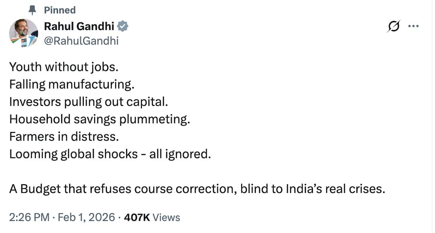
Task: Visit the @RahulGandhi handle link
Action: (81, 40)
